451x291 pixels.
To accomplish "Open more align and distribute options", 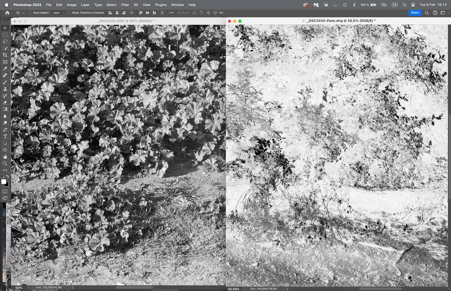I will (x=171, y=13).
